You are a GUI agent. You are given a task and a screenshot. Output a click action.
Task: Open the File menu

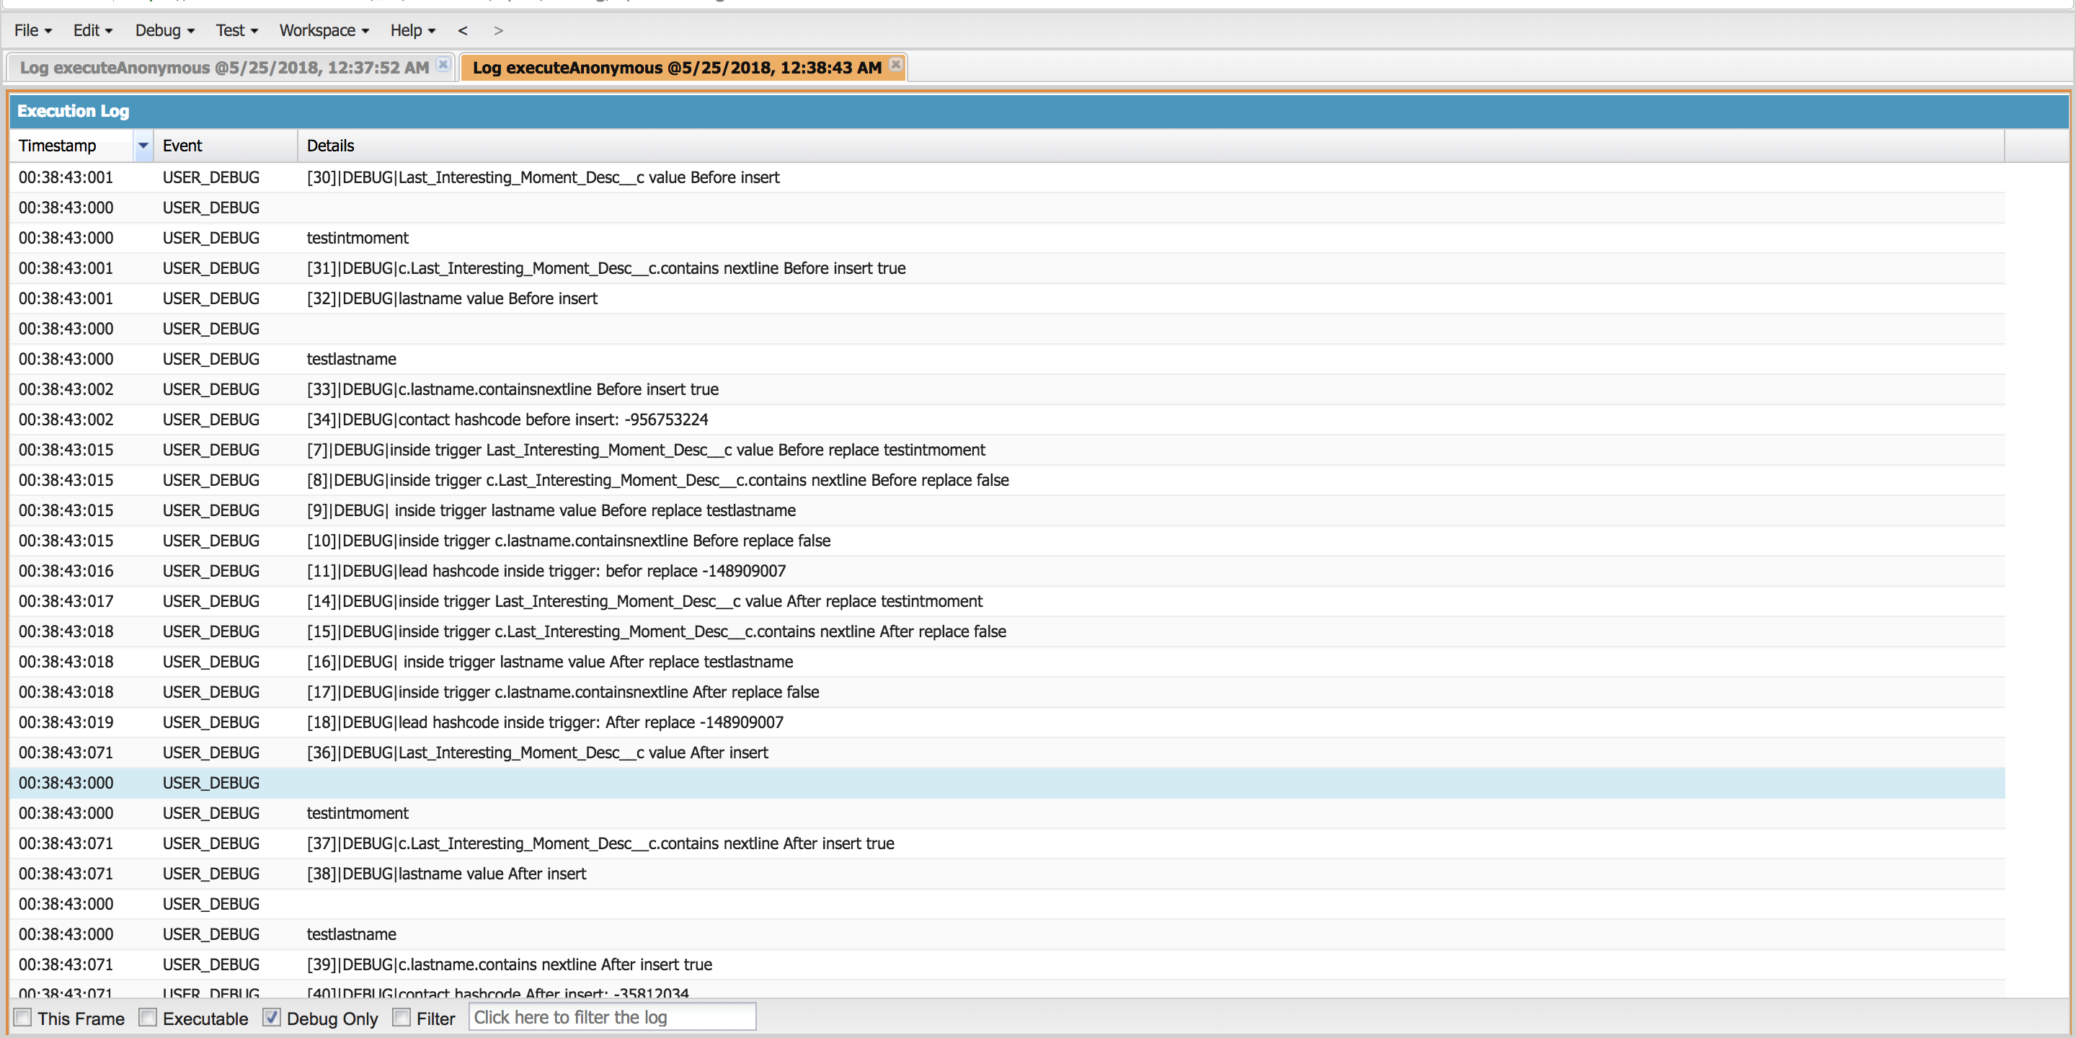click(33, 30)
